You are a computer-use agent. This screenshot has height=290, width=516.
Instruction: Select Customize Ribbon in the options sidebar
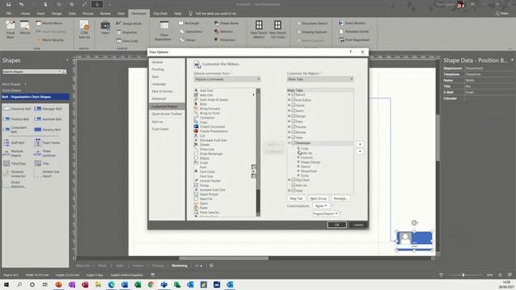167,106
